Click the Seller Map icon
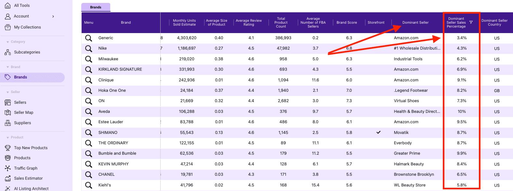The width and height of the screenshot is (513, 191). point(8,113)
